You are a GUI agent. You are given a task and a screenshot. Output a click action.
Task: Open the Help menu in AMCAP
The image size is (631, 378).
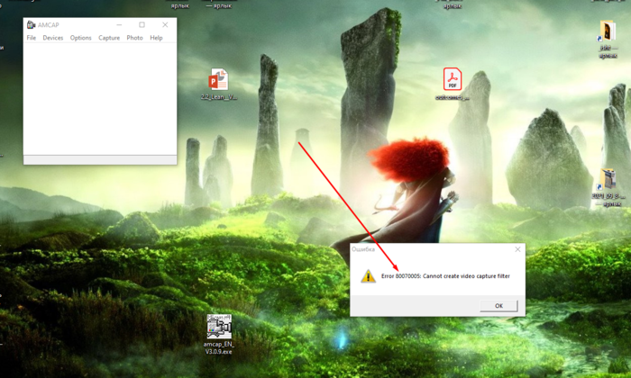(x=156, y=38)
